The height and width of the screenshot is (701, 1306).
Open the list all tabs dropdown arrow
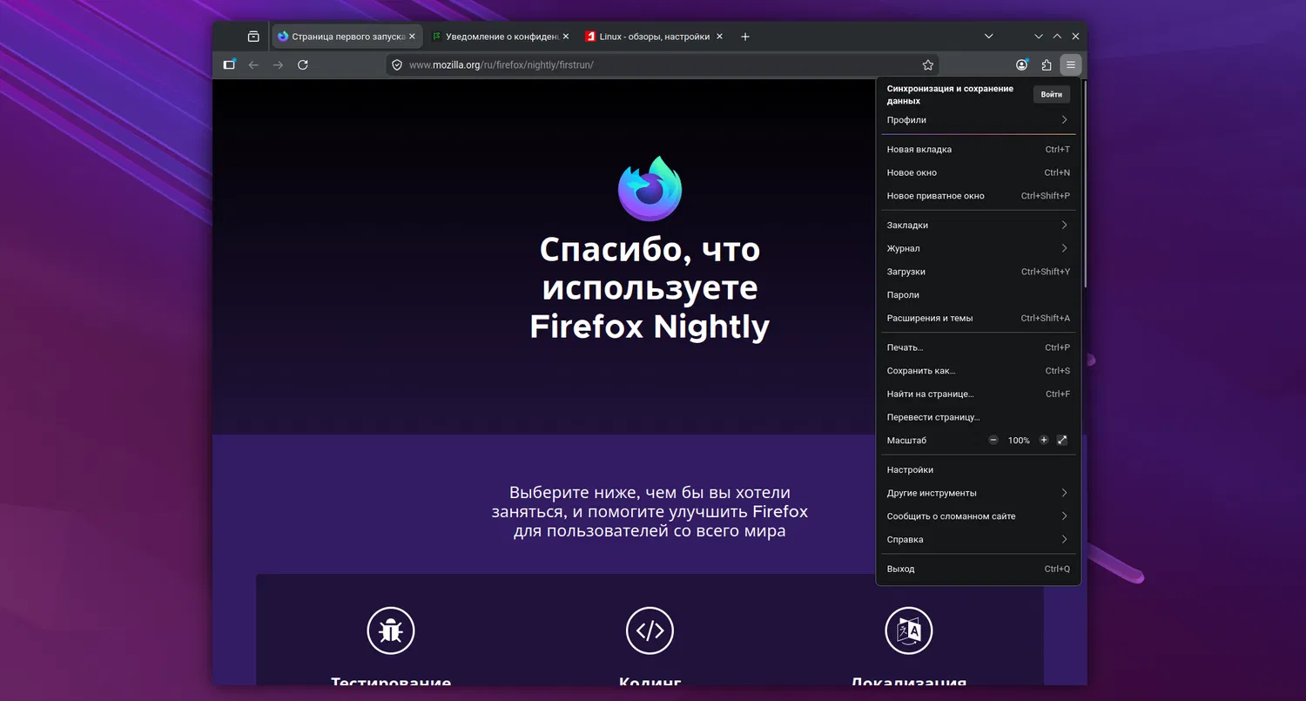point(989,37)
